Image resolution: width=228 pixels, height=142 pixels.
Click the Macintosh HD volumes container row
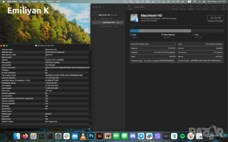point(108,15)
